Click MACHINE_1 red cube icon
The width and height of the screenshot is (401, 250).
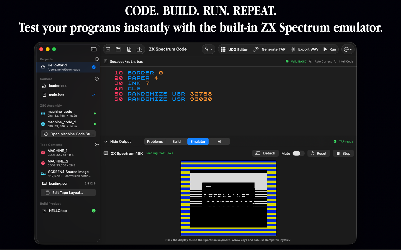point(43,152)
